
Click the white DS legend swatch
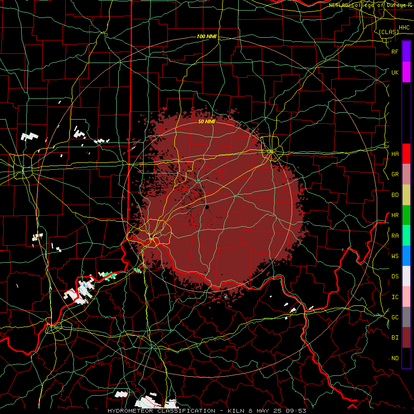click(406, 276)
